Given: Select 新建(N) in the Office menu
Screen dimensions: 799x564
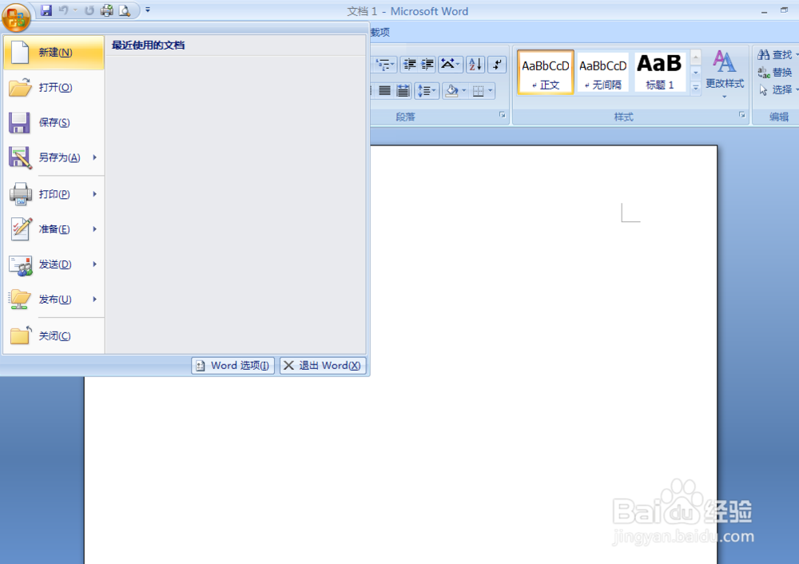Looking at the screenshot, I should point(54,53).
